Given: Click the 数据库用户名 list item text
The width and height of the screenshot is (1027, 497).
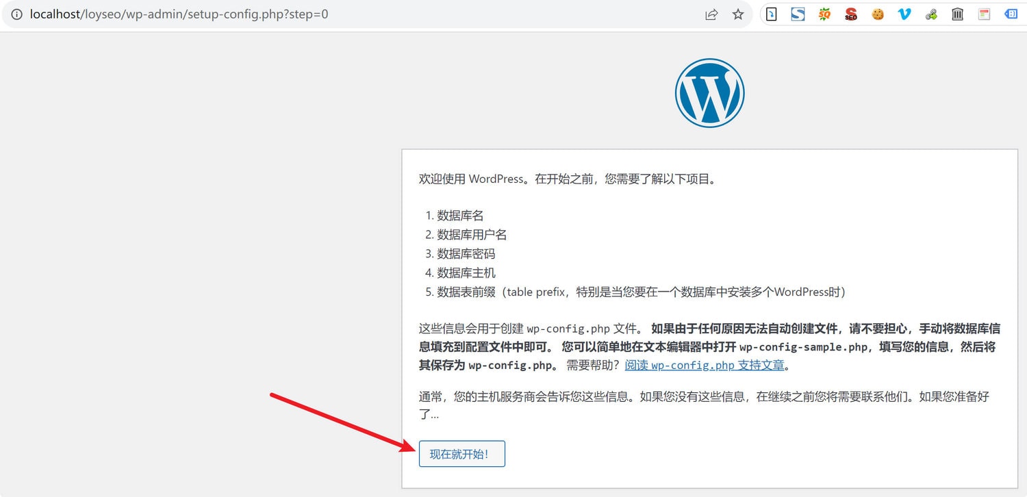Looking at the screenshot, I should (x=472, y=235).
